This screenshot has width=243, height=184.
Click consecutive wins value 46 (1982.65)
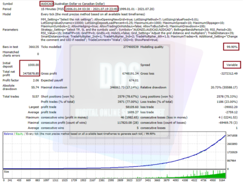[x=130, y=117]
